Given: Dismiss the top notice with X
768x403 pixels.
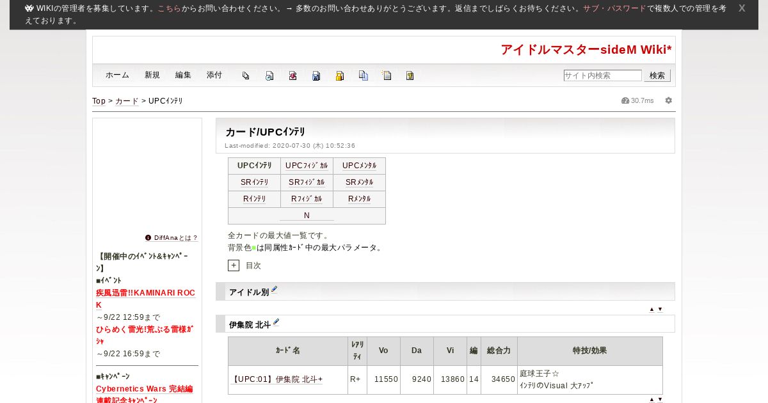Looking at the screenshot, I should coord(742,8).
